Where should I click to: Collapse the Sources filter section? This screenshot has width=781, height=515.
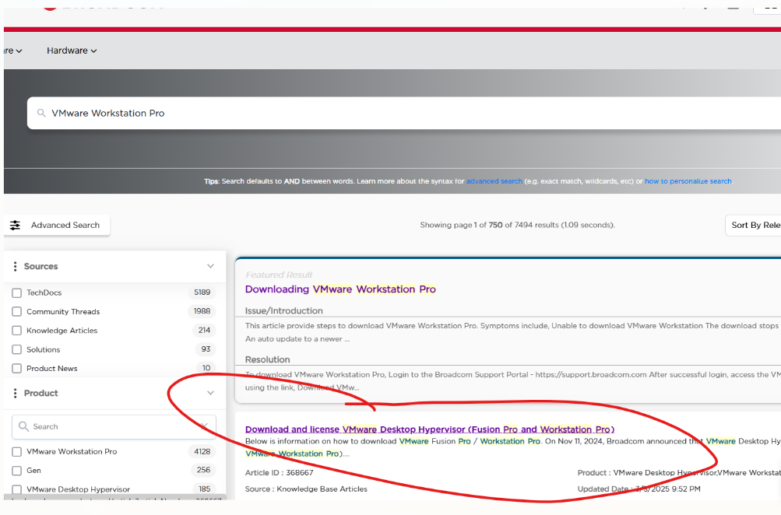point(210,266)
